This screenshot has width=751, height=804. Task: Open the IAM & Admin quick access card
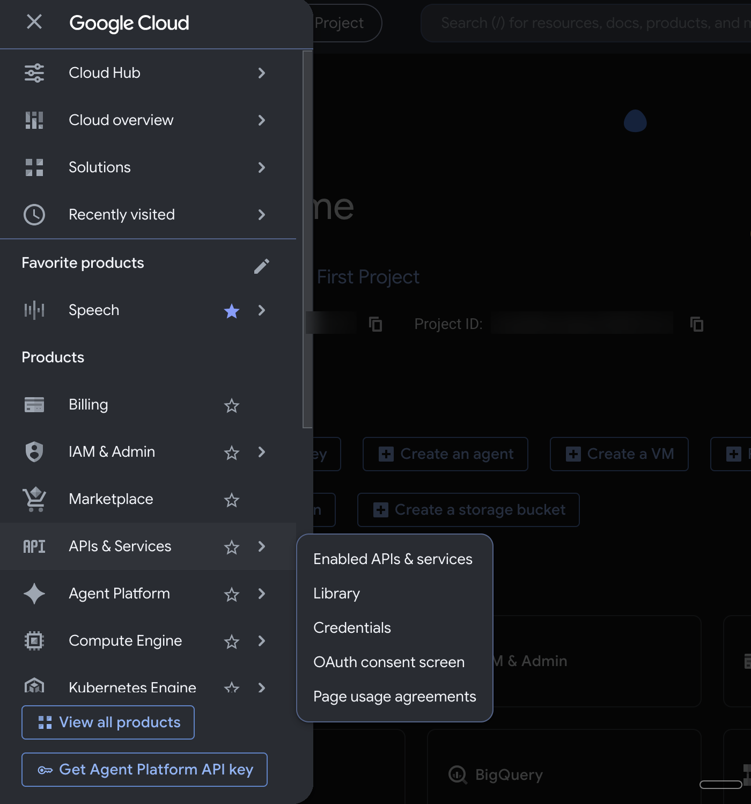597,661
